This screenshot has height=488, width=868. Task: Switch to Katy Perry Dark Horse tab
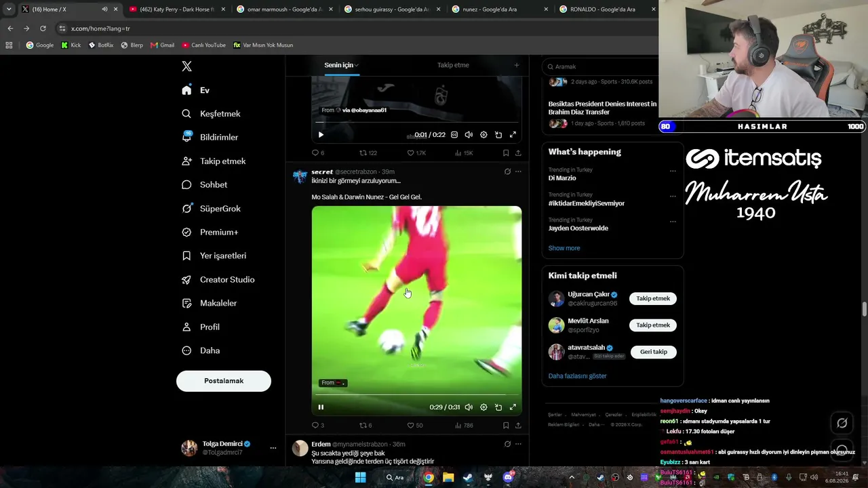coord(176,9)
